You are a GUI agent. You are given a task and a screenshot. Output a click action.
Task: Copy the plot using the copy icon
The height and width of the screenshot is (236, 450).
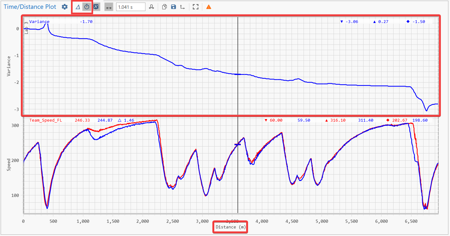[x=164, y=7]
